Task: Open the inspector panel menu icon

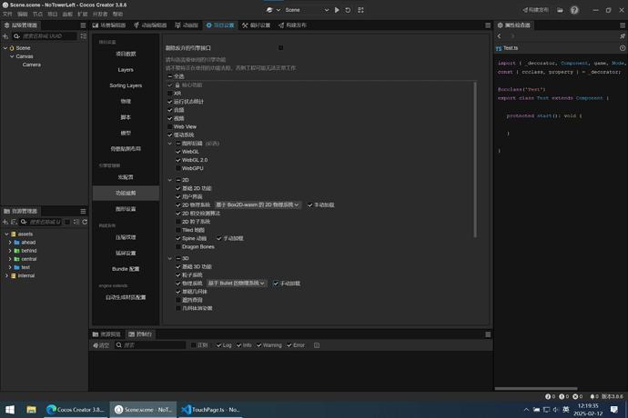Action: click(623, 25)
